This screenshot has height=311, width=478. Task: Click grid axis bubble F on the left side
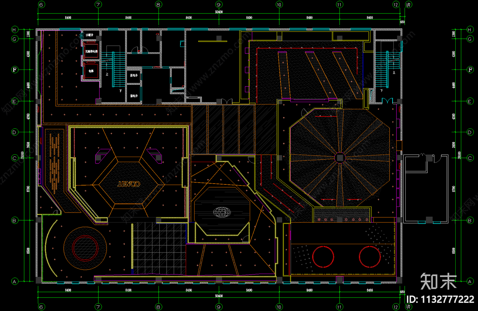14,70
